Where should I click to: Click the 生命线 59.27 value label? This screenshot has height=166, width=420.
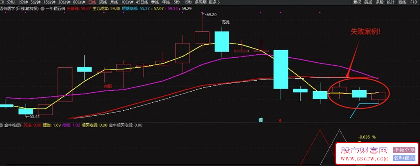79,8
